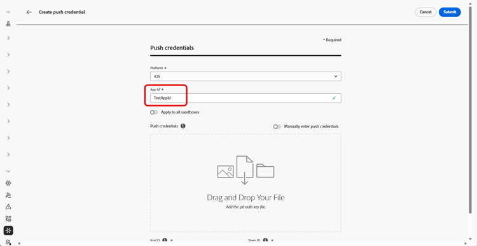
Task: Collapse the top sidebar chevron section
Action: tap(8, 12)
